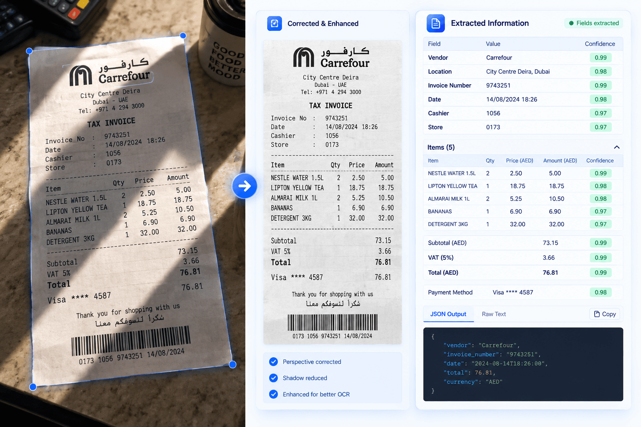641x427 pixels.
Task: Click the Fields extracted status badge
Action: point(594,23)
